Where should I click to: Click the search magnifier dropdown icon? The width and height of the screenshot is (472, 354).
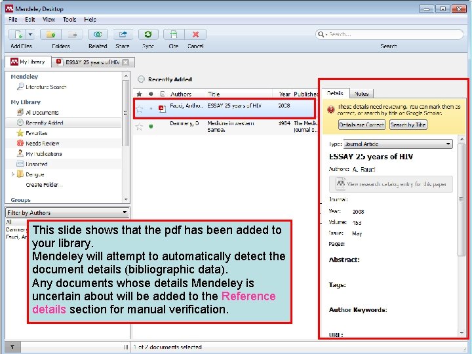click(x=323, y=34)
